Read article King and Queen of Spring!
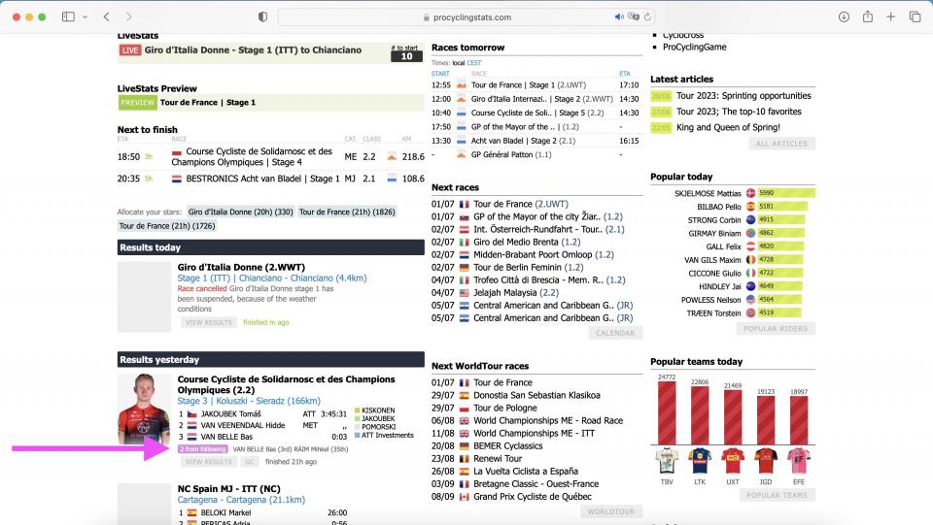The height and width of the screenshot is (525, 933). 728,127
